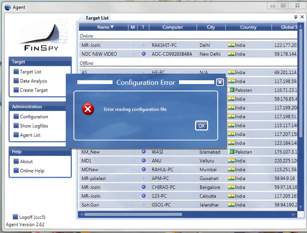Click India flag in RAKSHIT-PC row

pyautogui.click(x=231, y=45)
